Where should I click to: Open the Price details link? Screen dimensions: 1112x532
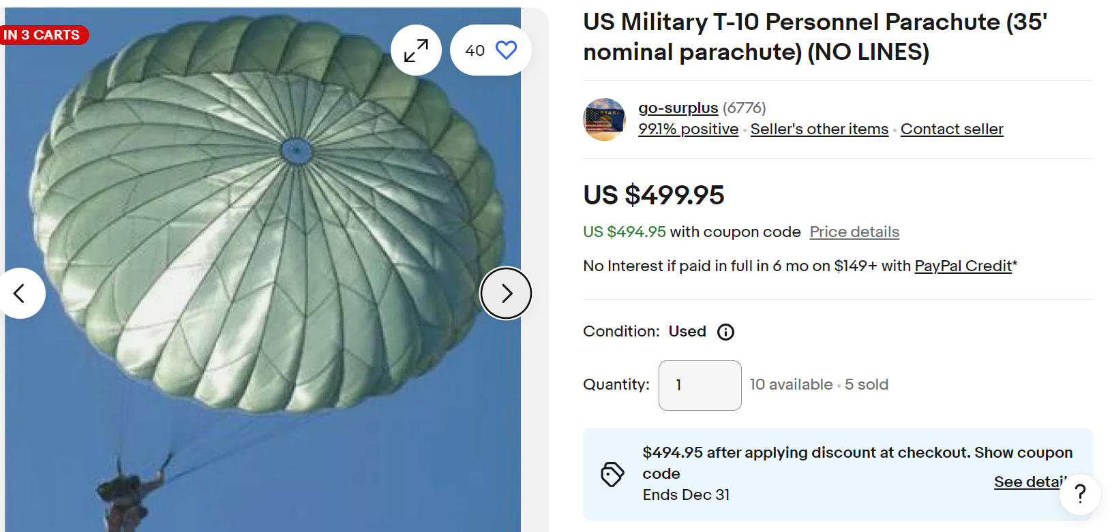854,232
